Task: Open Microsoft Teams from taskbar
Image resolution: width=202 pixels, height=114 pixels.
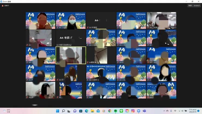Action: coord(144,111)
